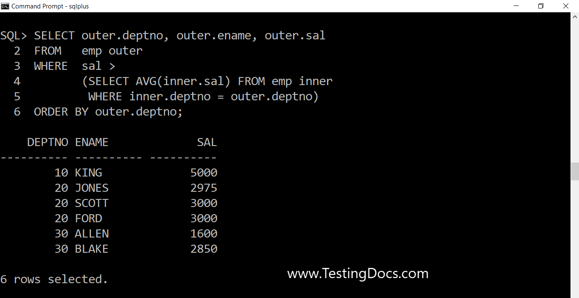Click the JONES employee name
579x298 pixels.
[92, 188]
